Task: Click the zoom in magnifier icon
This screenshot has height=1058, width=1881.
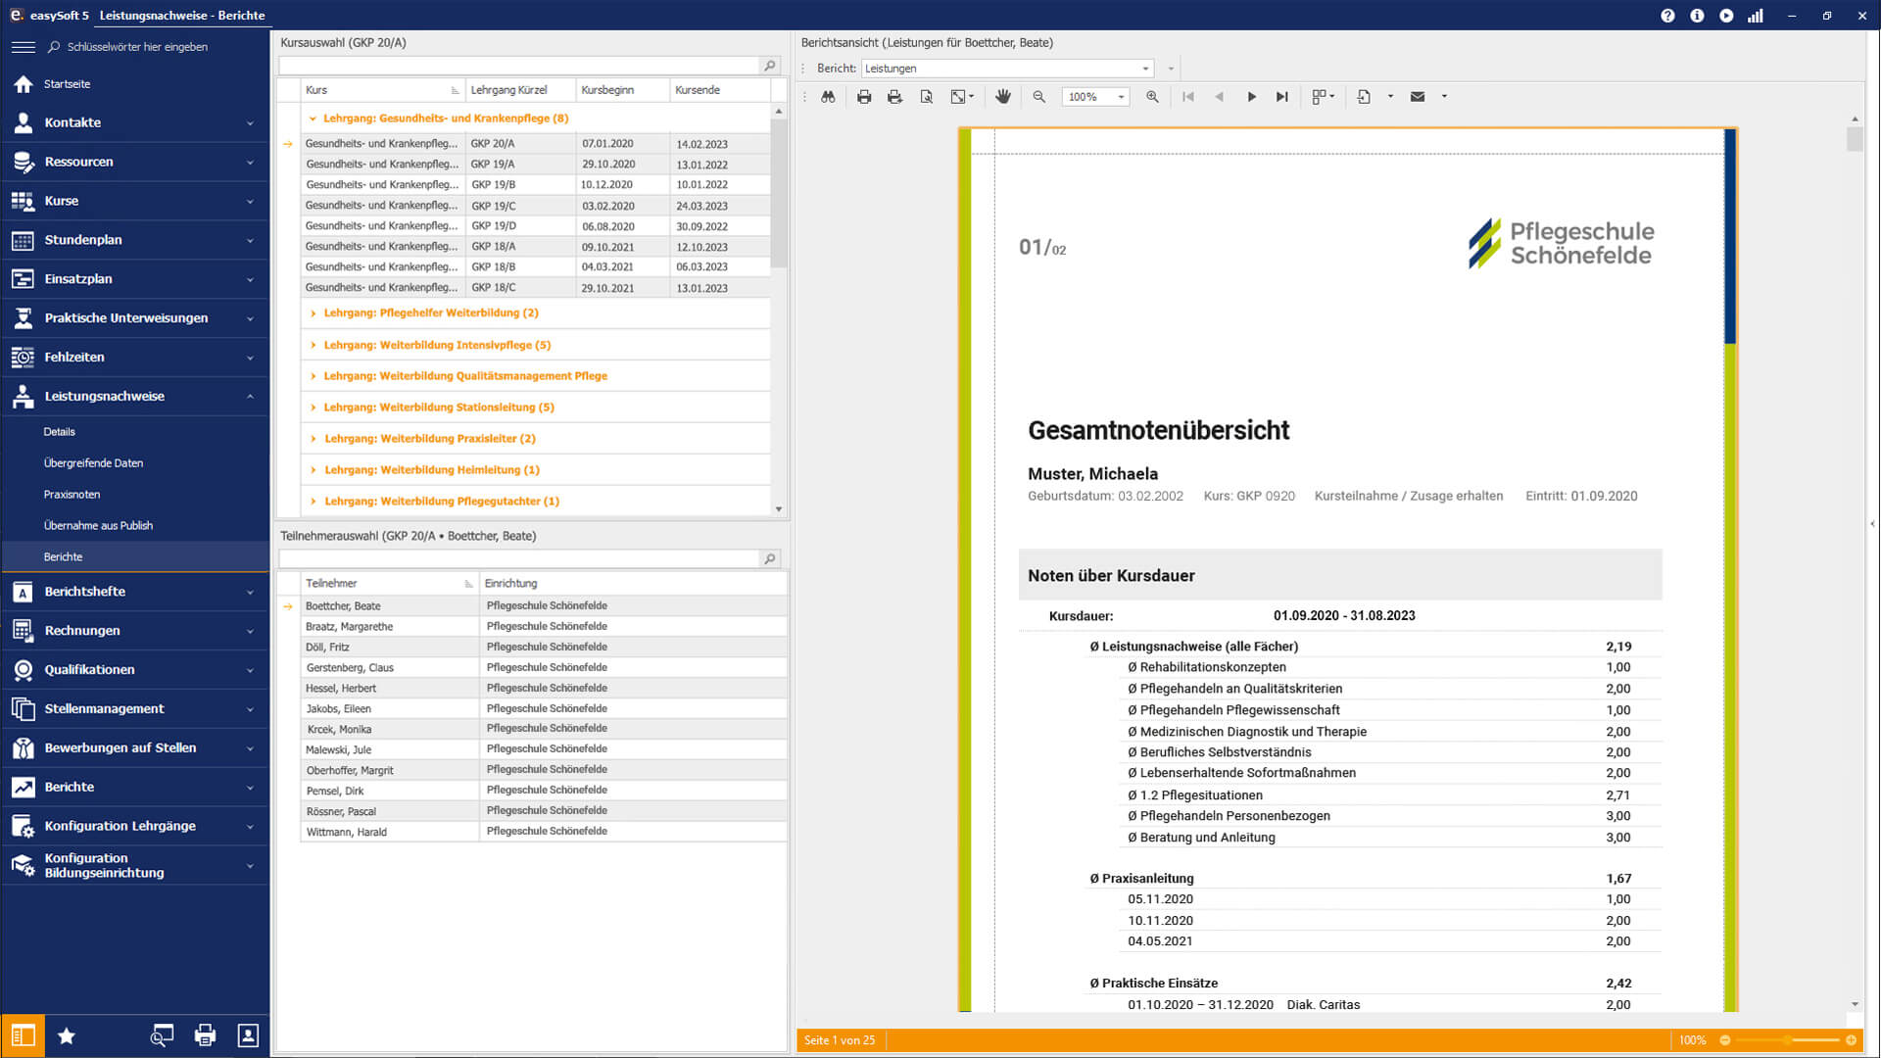Action: [1152, 97]
